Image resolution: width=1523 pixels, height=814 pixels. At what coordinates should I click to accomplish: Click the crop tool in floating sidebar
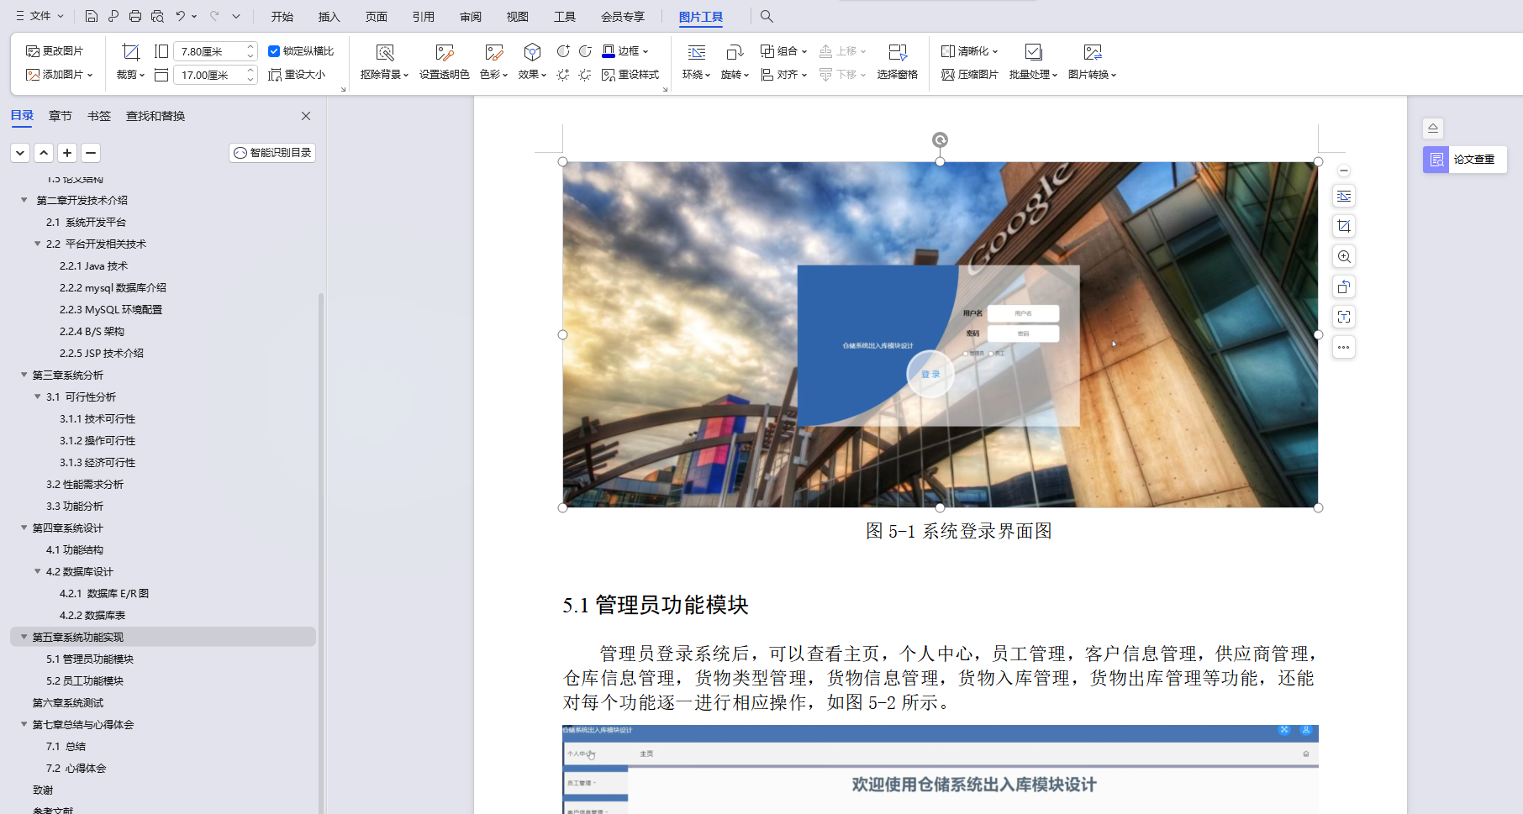[1344, 226]
